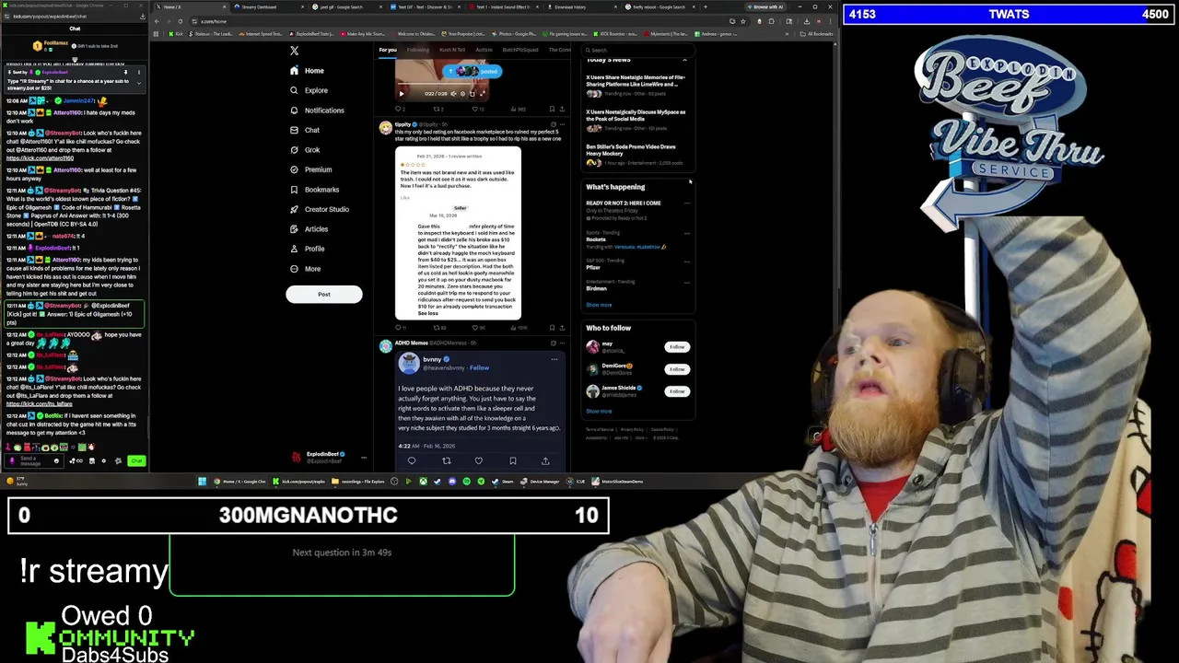The width and height of the screenshot is (1179, 663).
Task: Follow DemiGore in Who to follow
Action: [677, 369]
